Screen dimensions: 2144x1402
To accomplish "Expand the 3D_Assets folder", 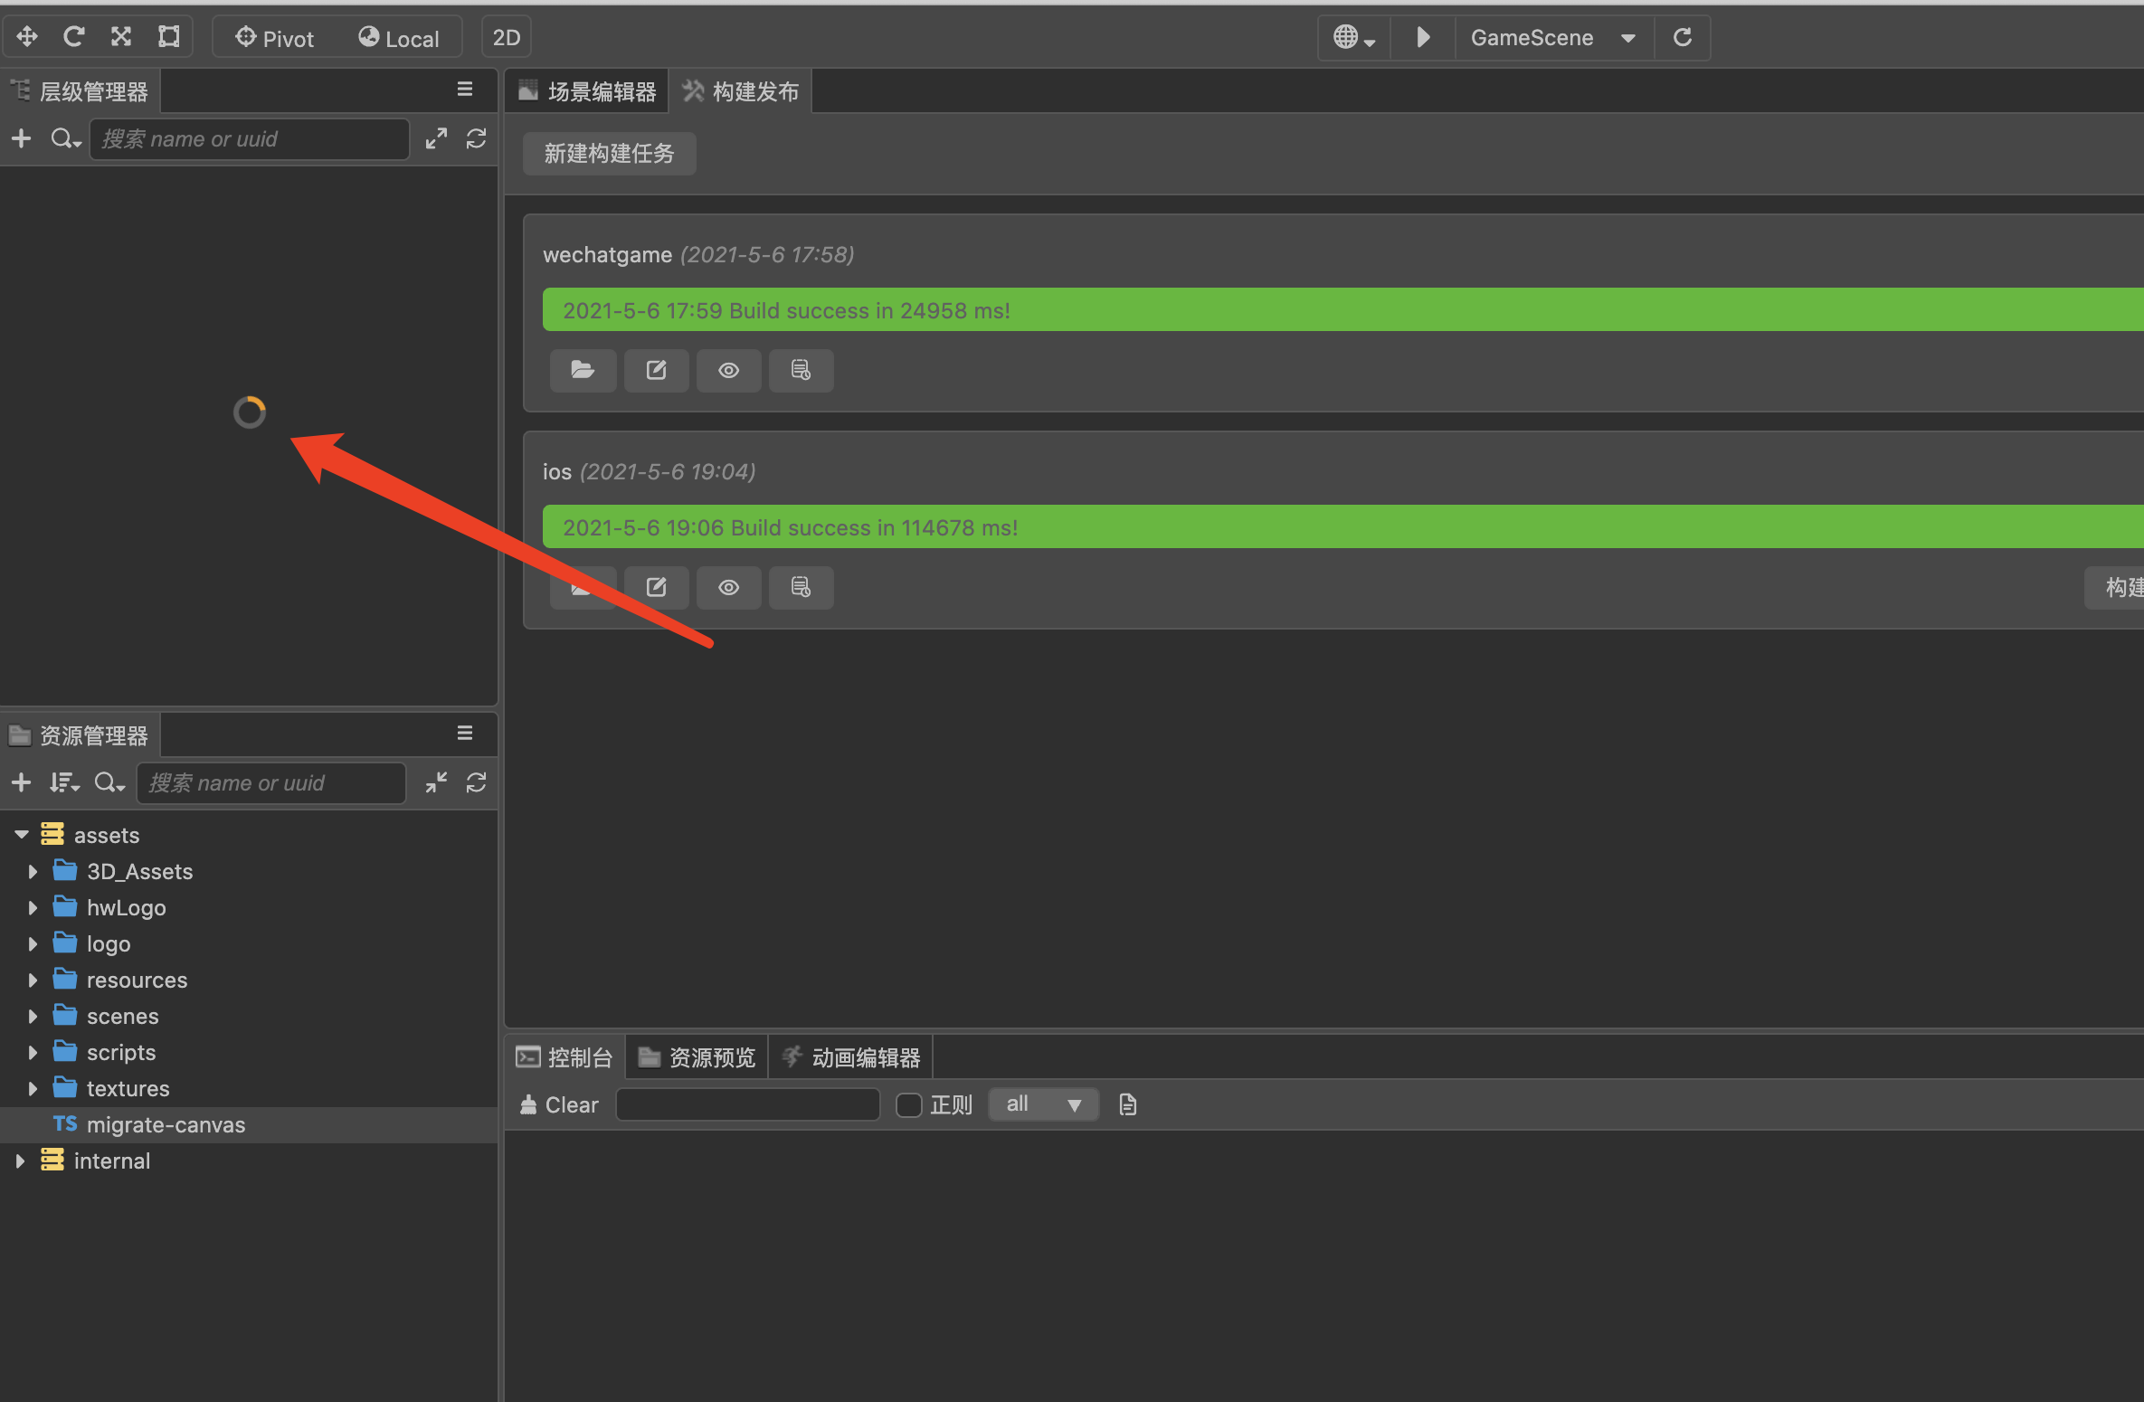I will (33, 872).
